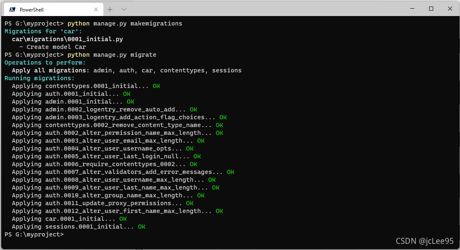Click the 'admin.0002_logentry_remove_auto_add' line

click(104, 109)
